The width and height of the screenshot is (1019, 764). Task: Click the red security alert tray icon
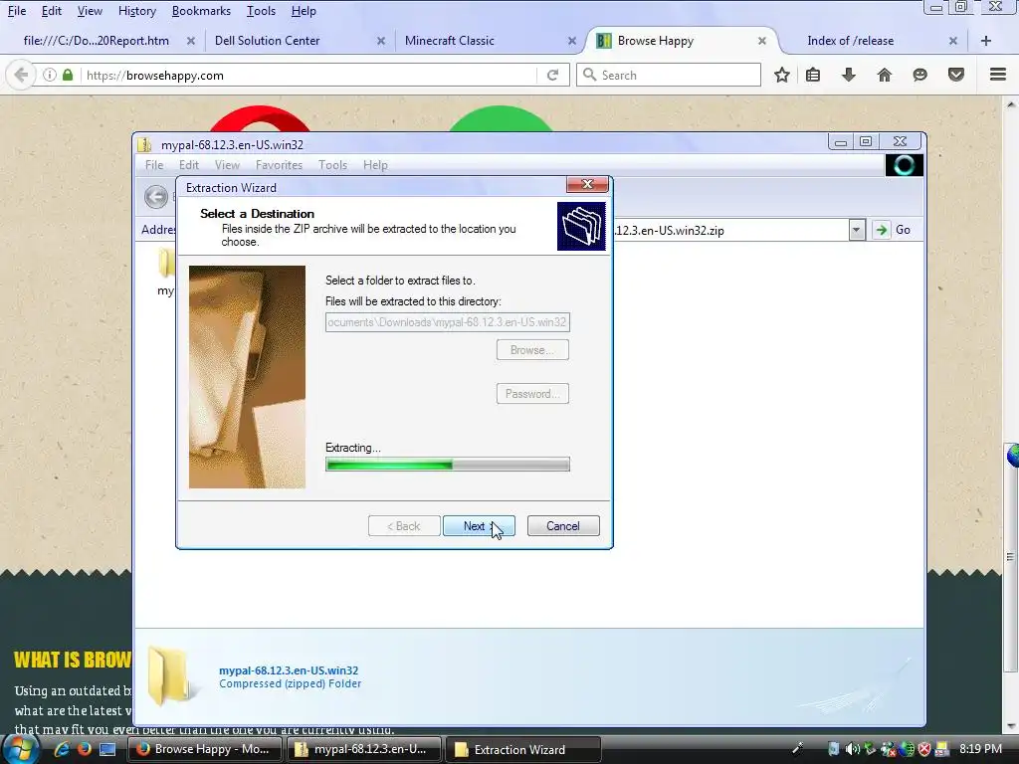(x=924, y=749)
